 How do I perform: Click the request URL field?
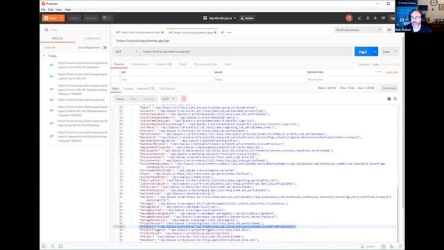coord(246,51)
